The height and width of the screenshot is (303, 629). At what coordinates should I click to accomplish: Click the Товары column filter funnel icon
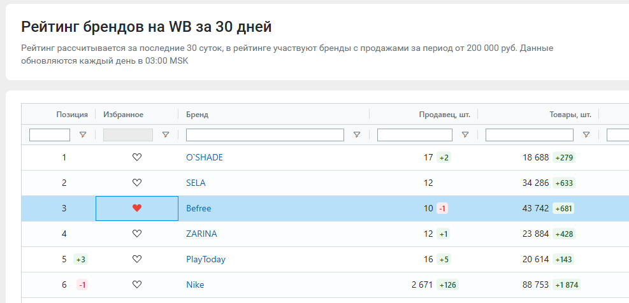pos(586,135)
